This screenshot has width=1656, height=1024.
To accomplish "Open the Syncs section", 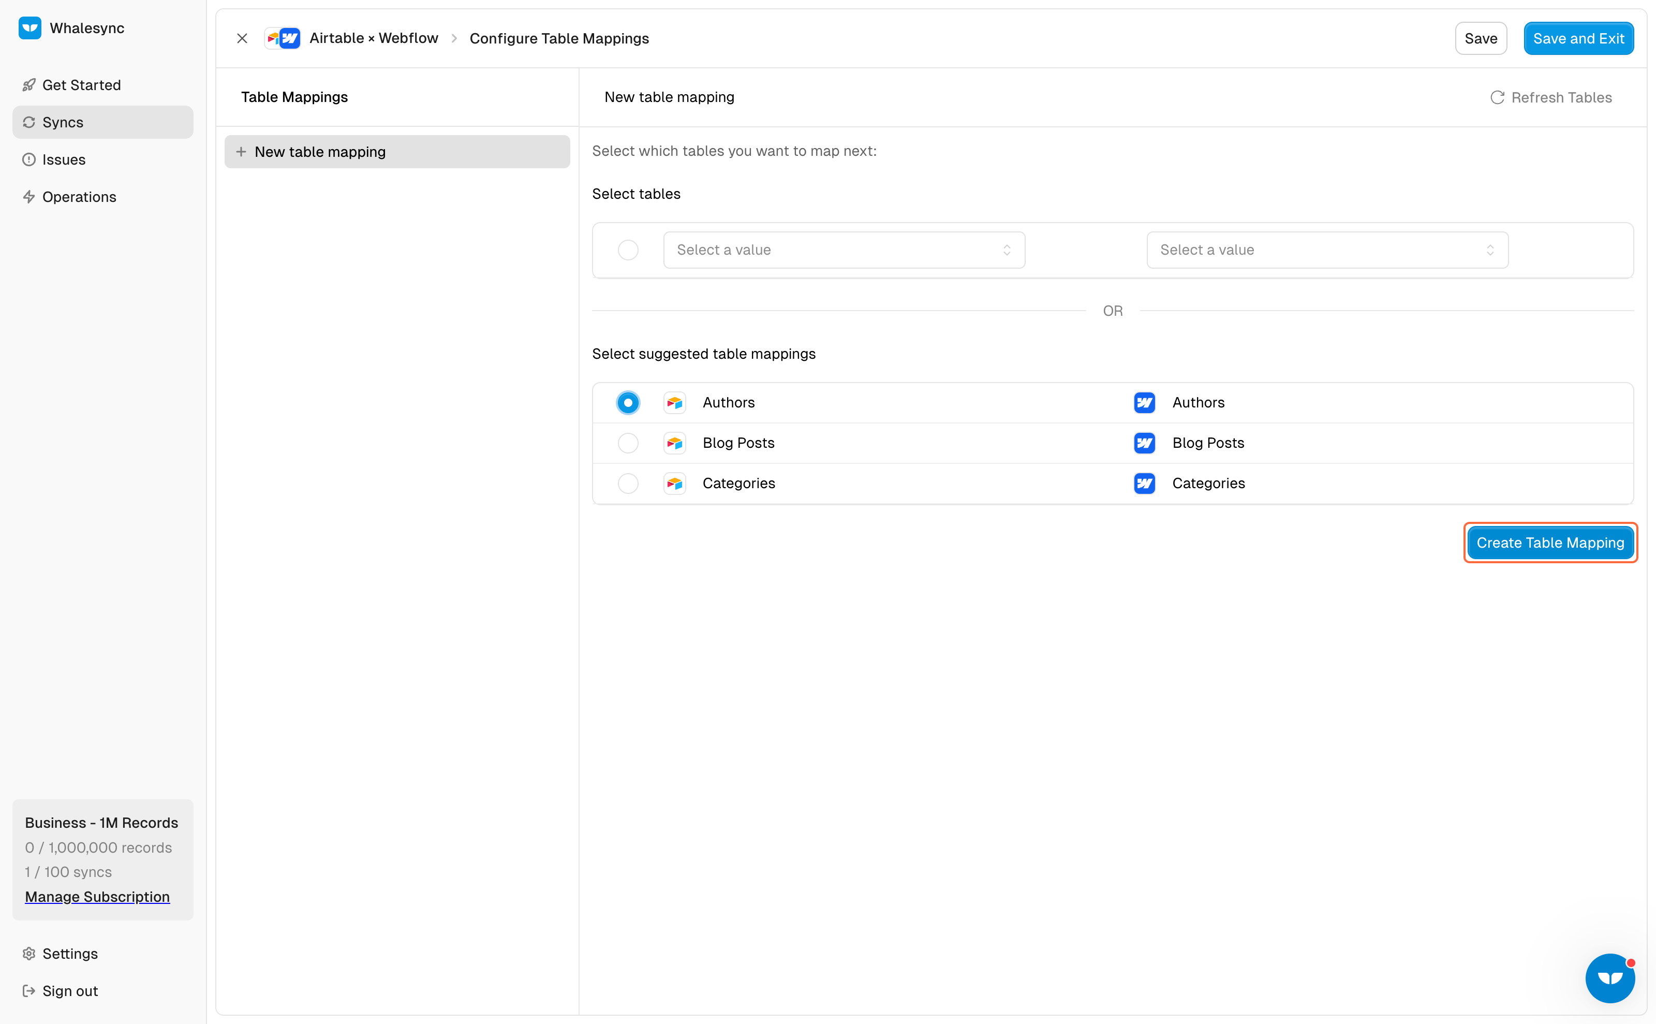I will 103,122.
